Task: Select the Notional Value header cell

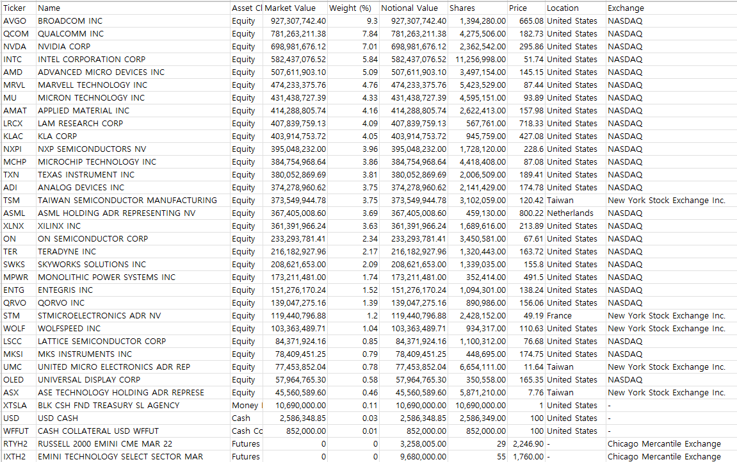Action: click(413, 8)
